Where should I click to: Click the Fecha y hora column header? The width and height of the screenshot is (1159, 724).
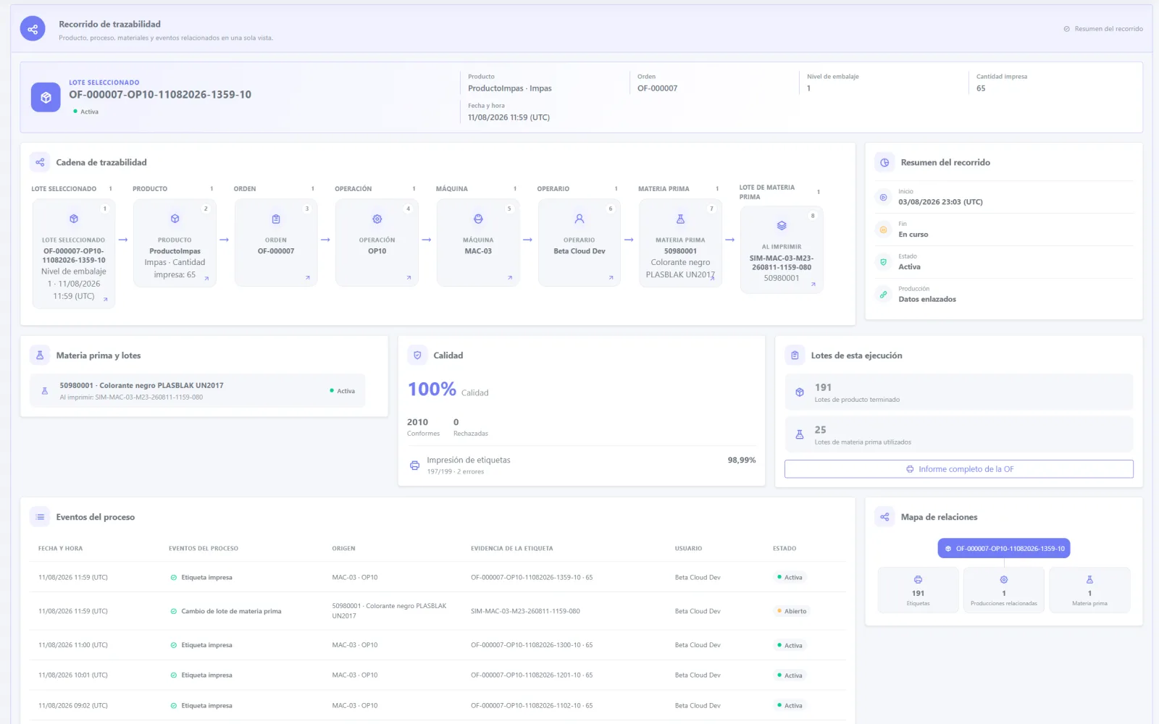61,549
